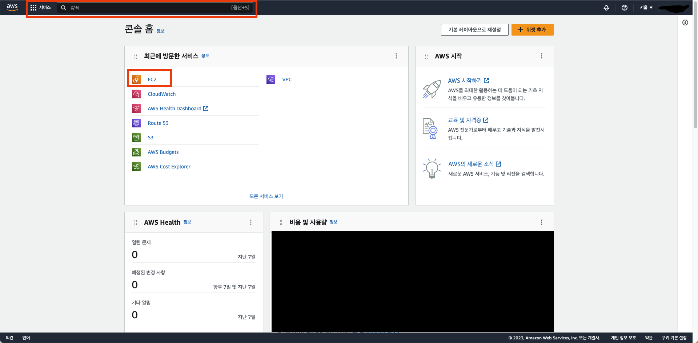Click the 열린 문제 count 0
Image resolution: width=698 pixels, height=343 pixels.
pos(135,255)
